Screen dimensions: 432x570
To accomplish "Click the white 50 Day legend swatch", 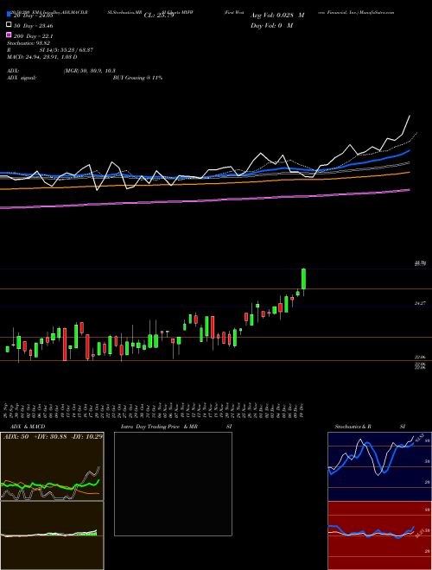I will (9, 25).
